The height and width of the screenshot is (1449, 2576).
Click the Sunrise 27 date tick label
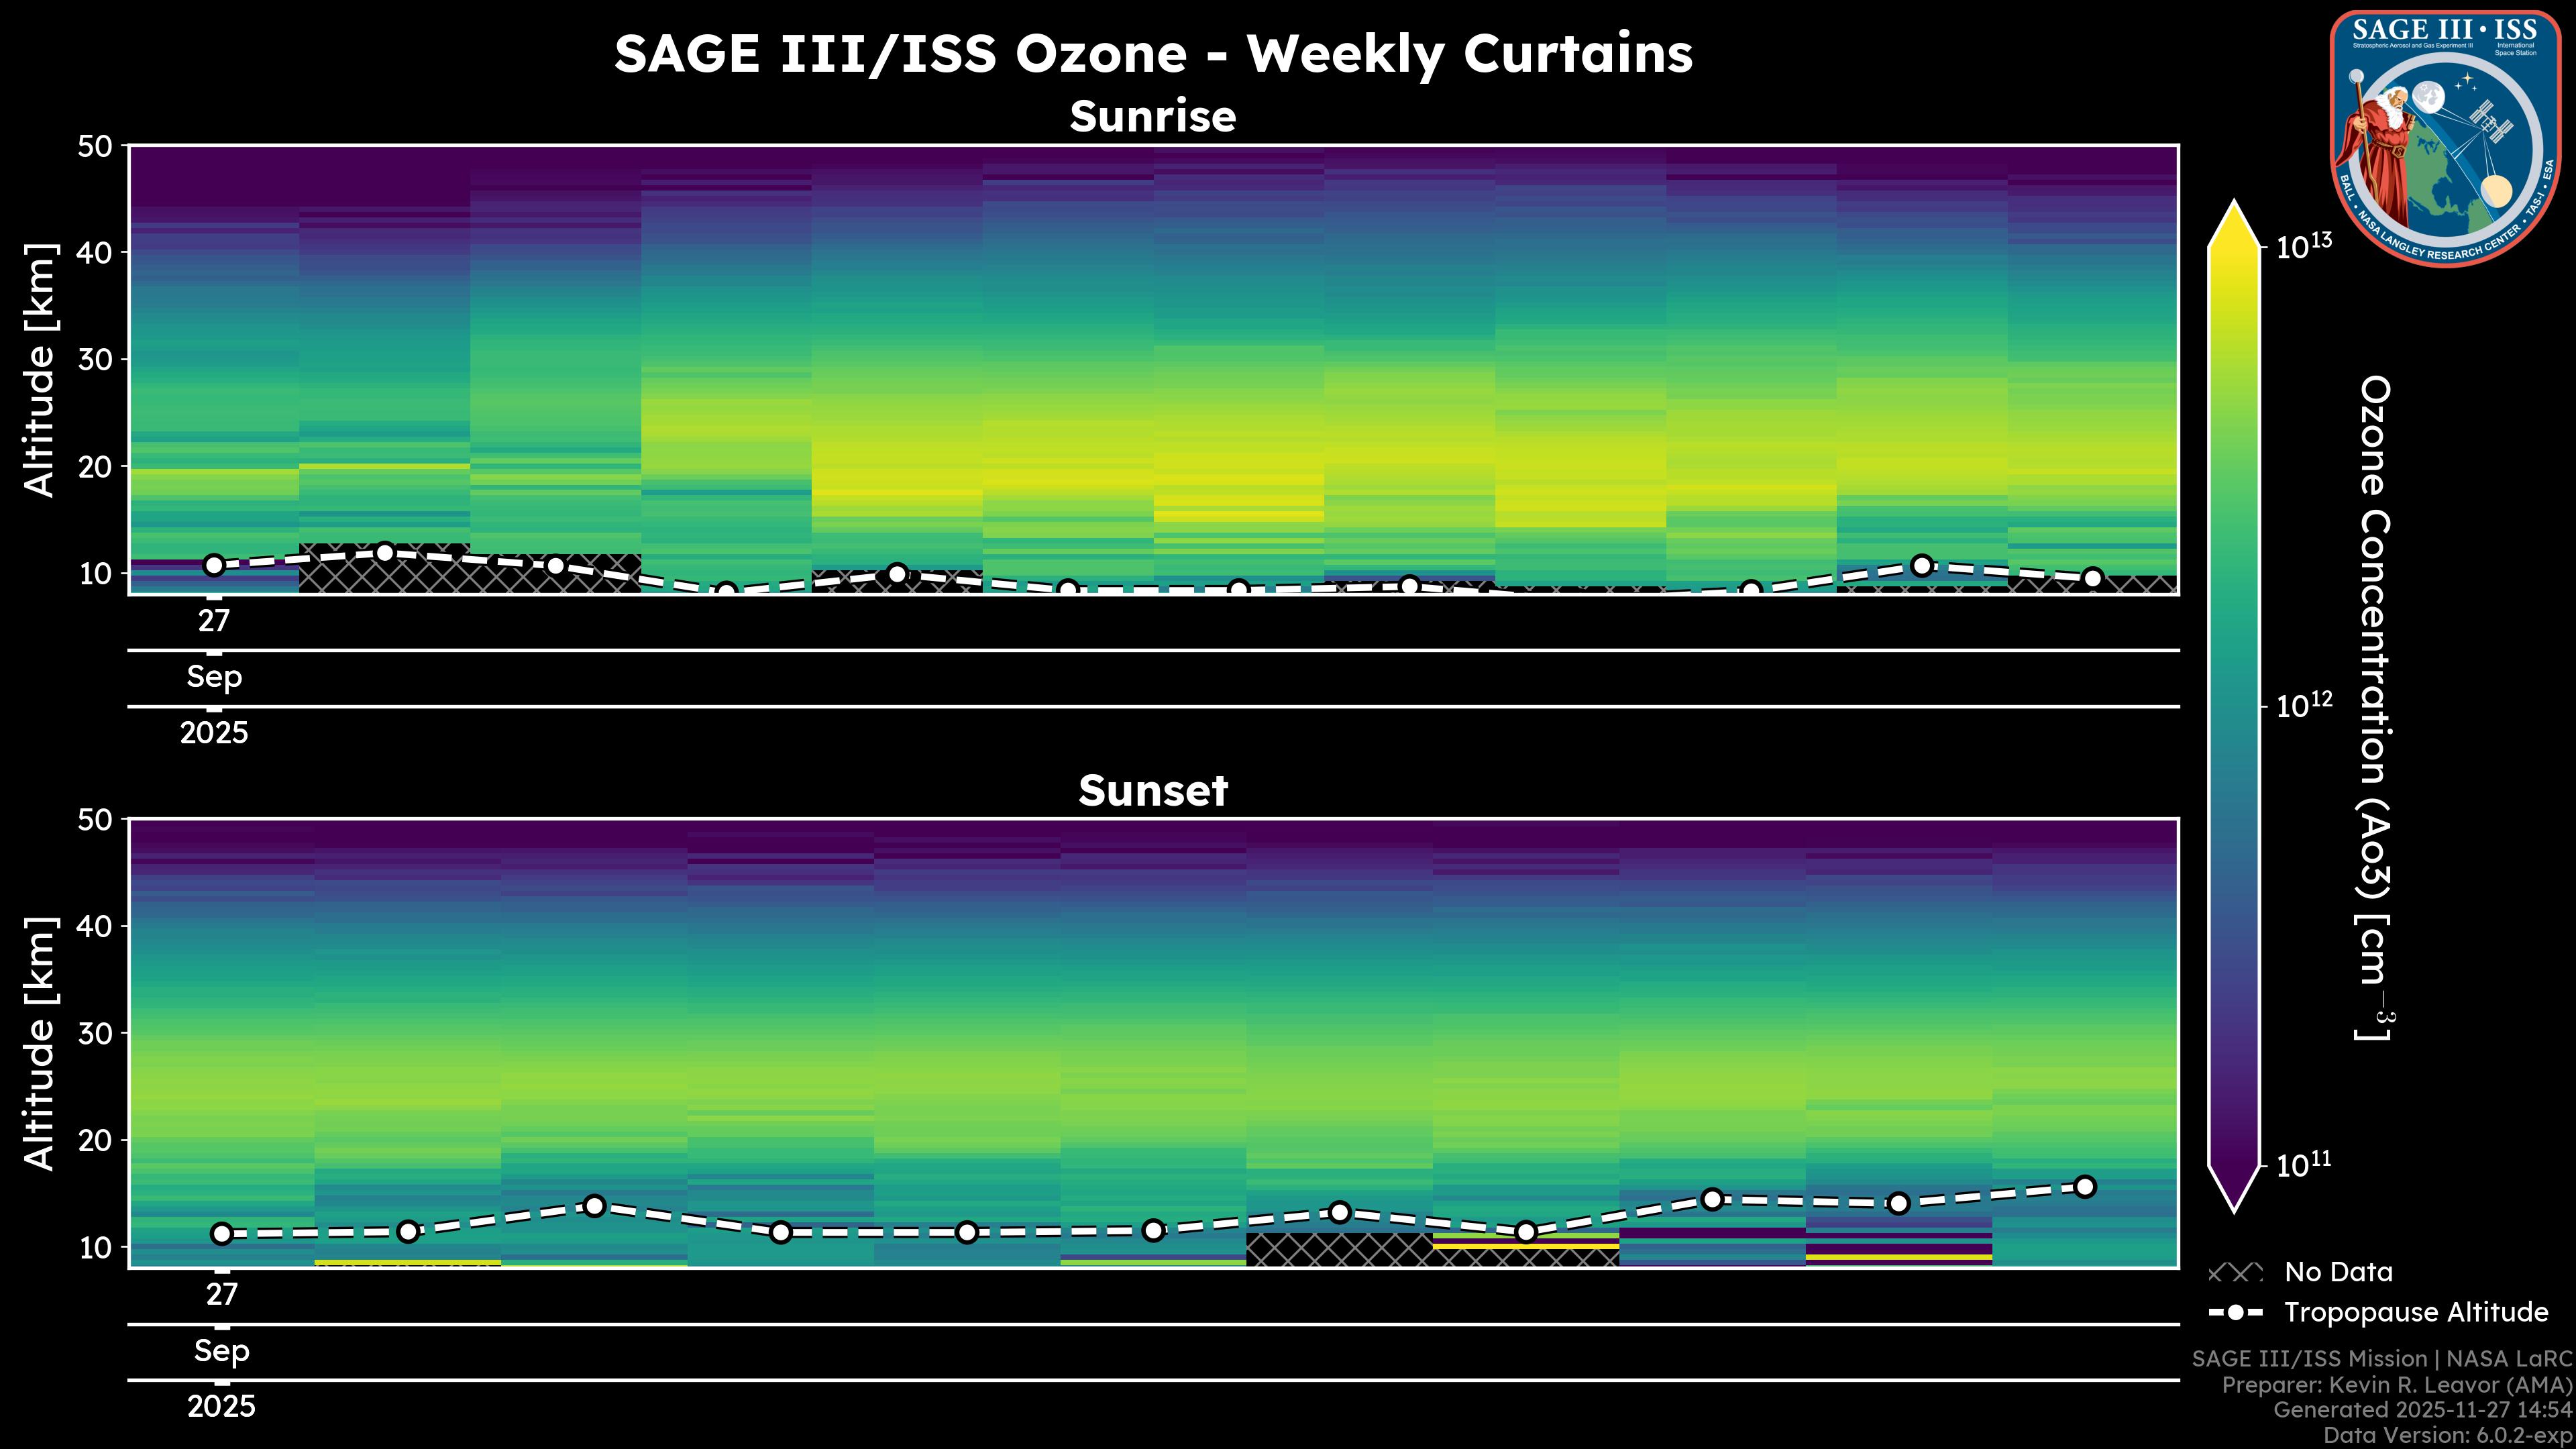213,621
